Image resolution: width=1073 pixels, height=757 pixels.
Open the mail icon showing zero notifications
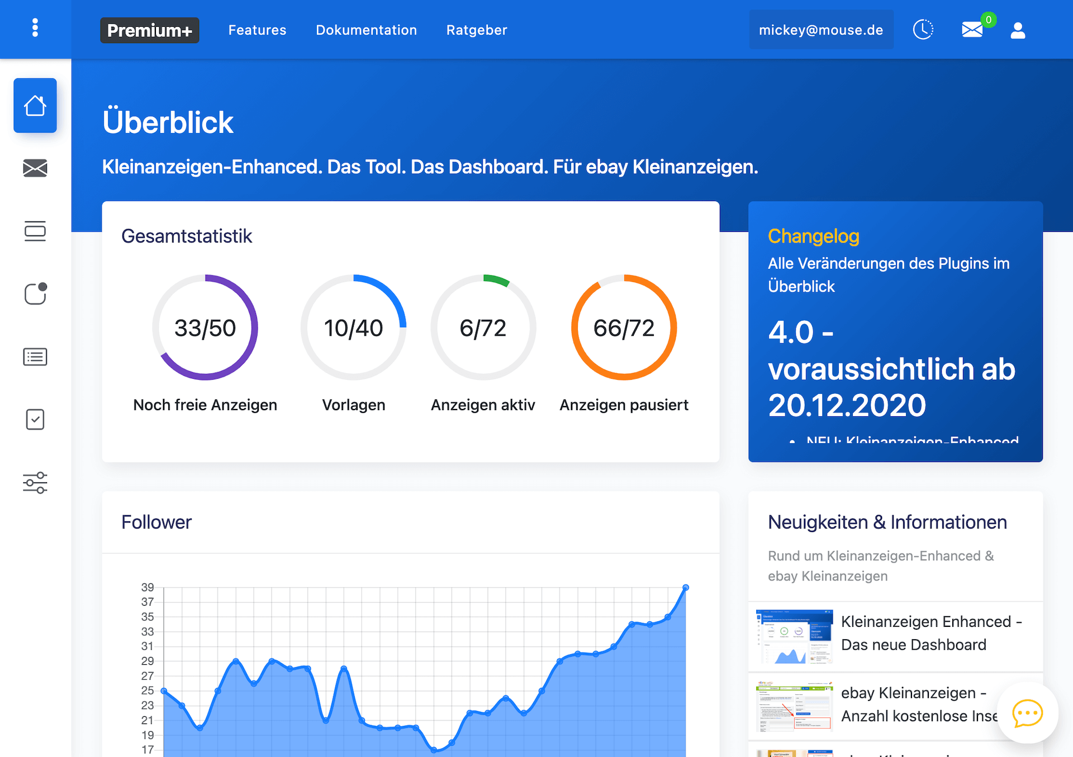click(x=972, y=30)
